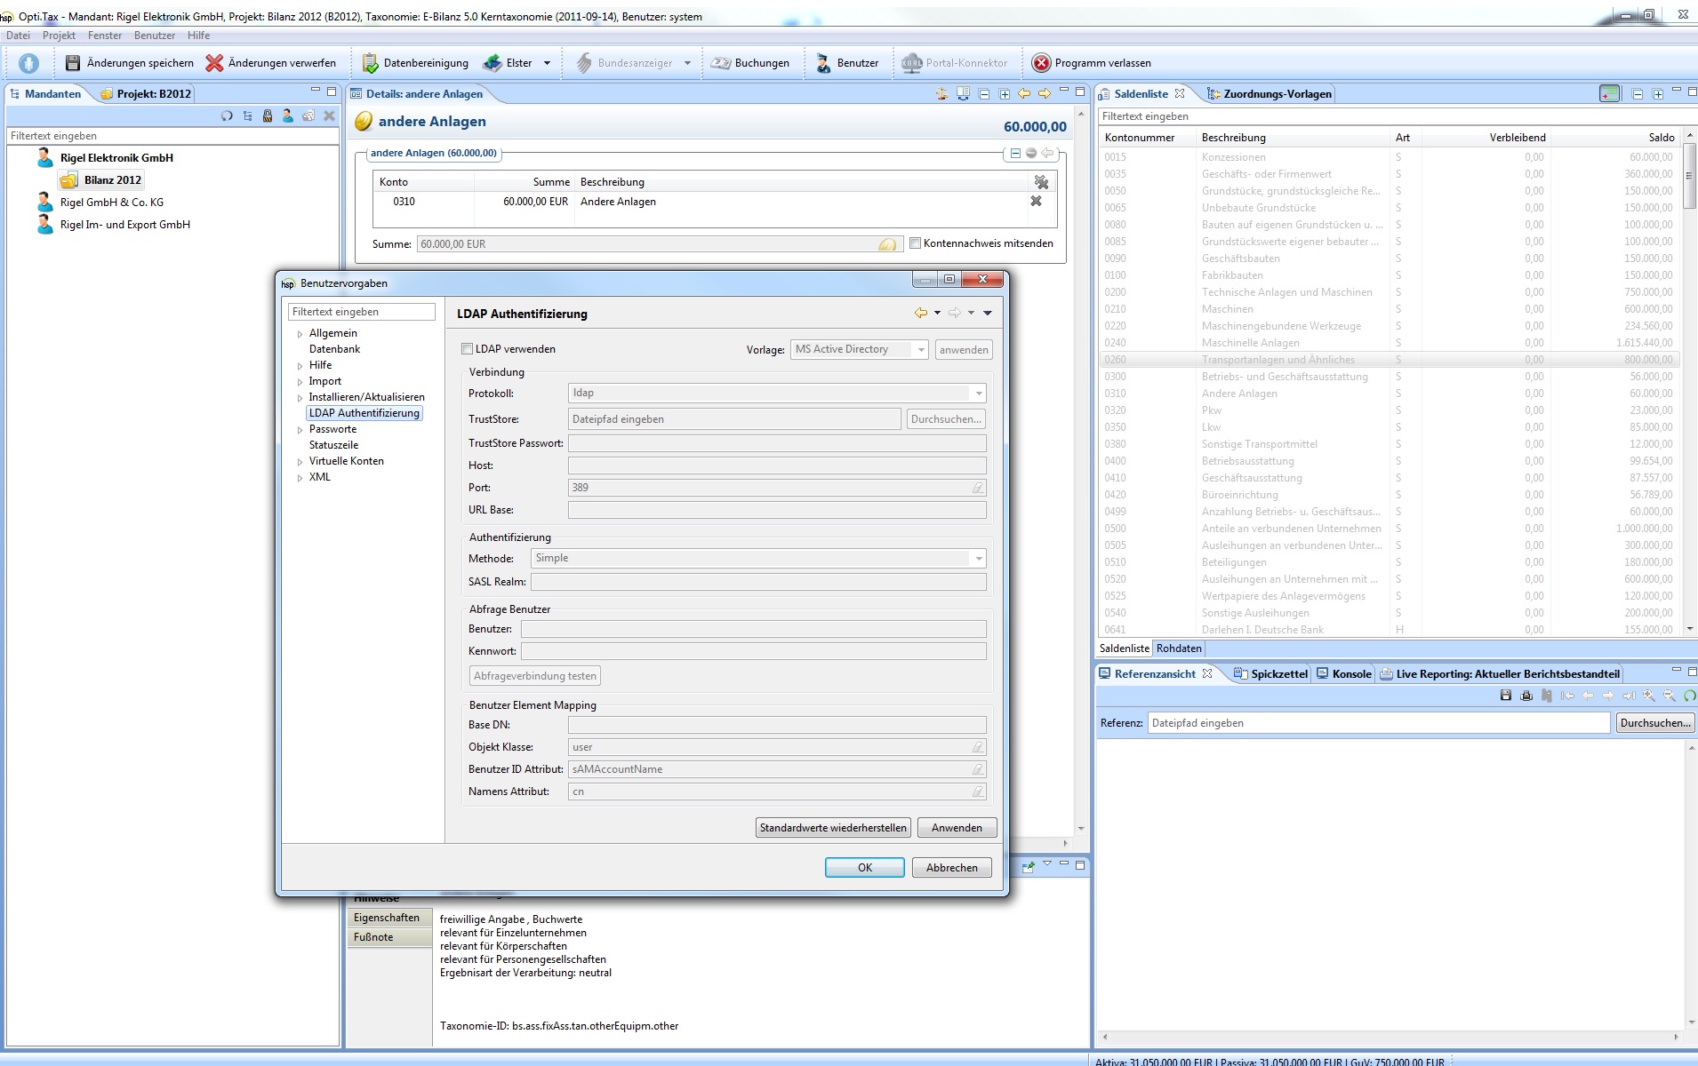Screen dimensions: 1698x1066
Task: Switch to Zuordnungs-Vorlagen tab
Action: (x=1269, y=93)
